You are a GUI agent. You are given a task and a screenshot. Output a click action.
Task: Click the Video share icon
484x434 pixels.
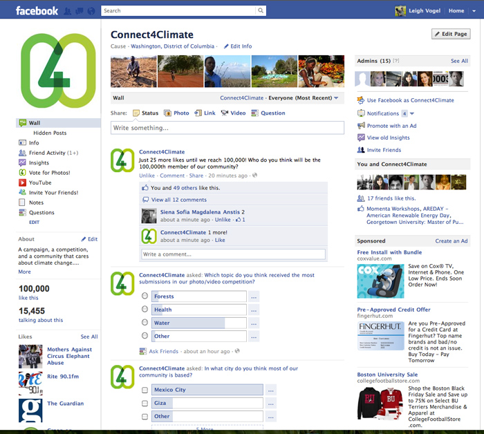(x=225, y=113)
